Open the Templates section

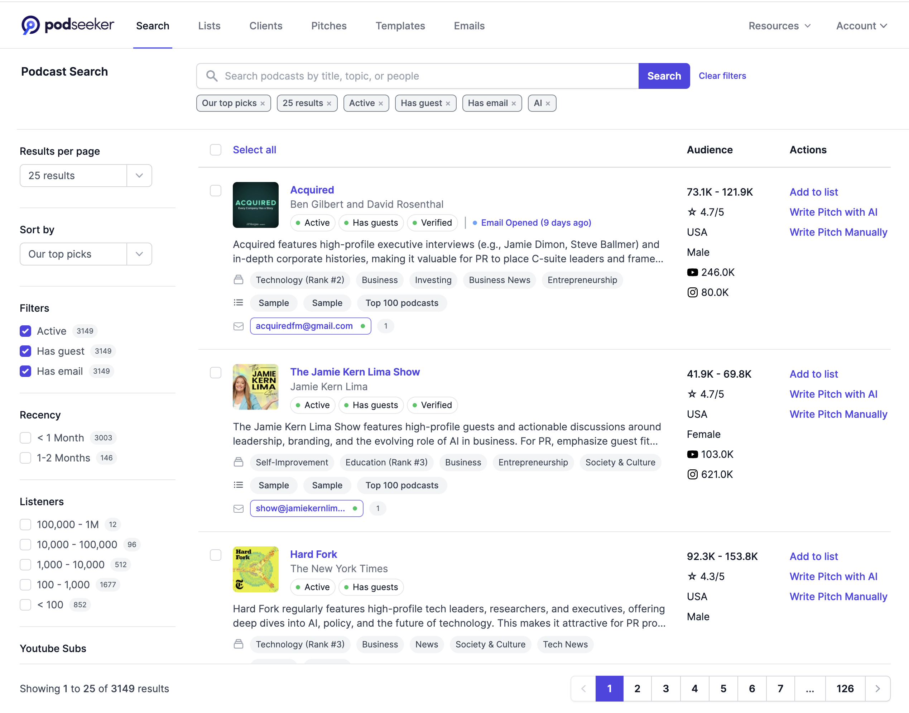[x=400, y=25]
